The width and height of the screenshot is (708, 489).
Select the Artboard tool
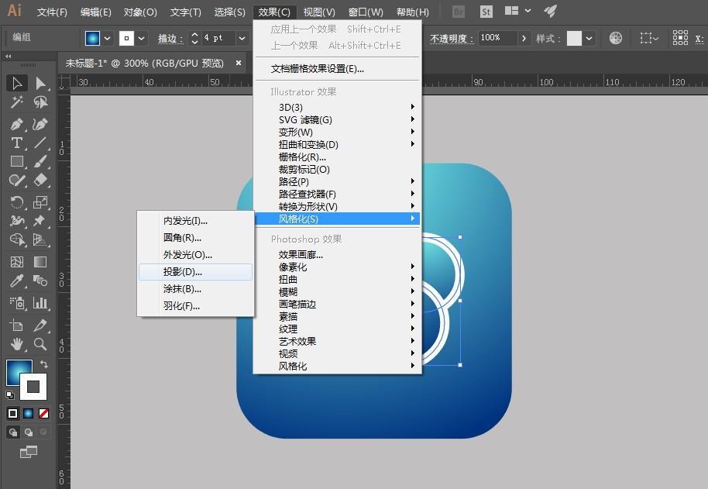tap(17, 325)
